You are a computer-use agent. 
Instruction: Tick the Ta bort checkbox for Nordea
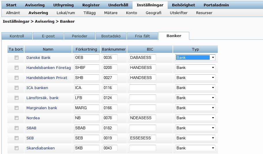16,118
